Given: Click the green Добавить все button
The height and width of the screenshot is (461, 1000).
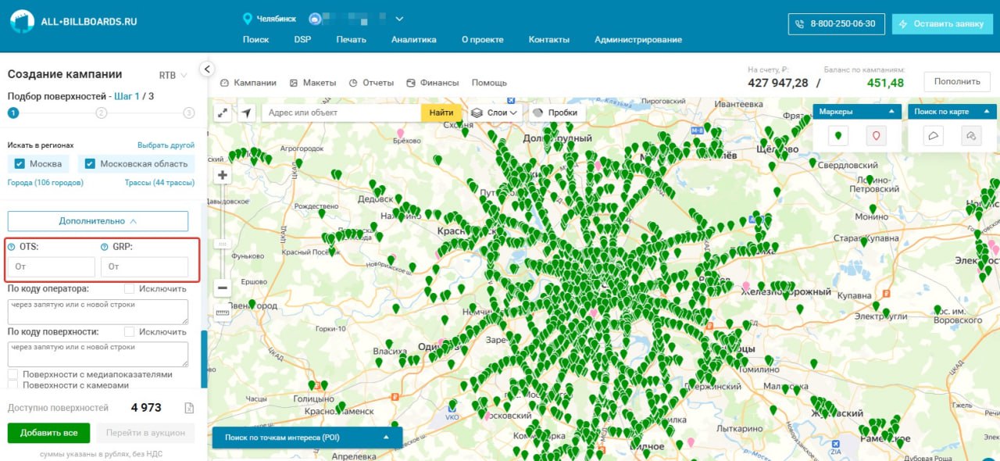Looking at the screenshot, I should (x=48, y=433).
